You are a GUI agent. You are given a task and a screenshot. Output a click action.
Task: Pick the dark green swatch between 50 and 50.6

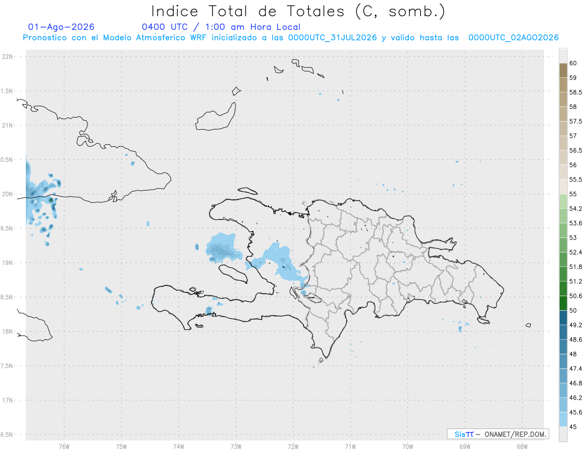coord(563,303)
